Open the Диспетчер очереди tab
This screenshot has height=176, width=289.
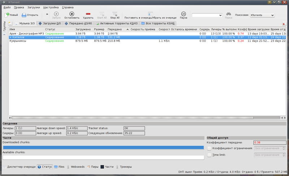pyautogui.click(x=20, y=167)
